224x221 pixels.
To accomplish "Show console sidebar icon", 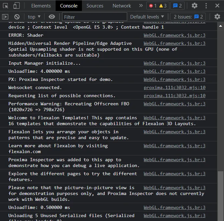I will pyautogui.click(x=5, y=17).
